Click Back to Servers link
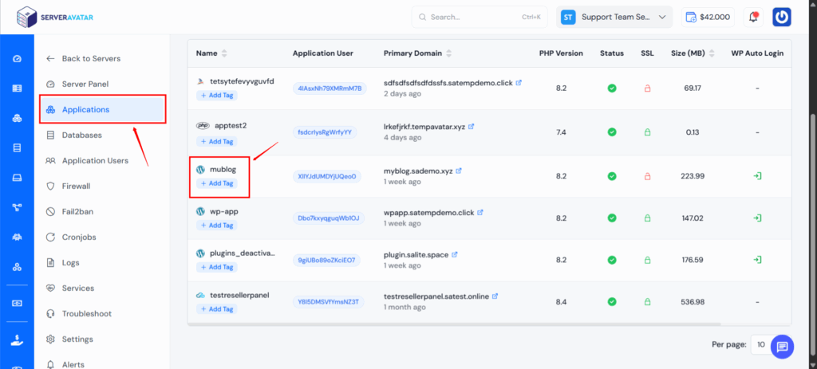Image resolution: width=817 pixels, height=369 pixels. pos(91,58)
